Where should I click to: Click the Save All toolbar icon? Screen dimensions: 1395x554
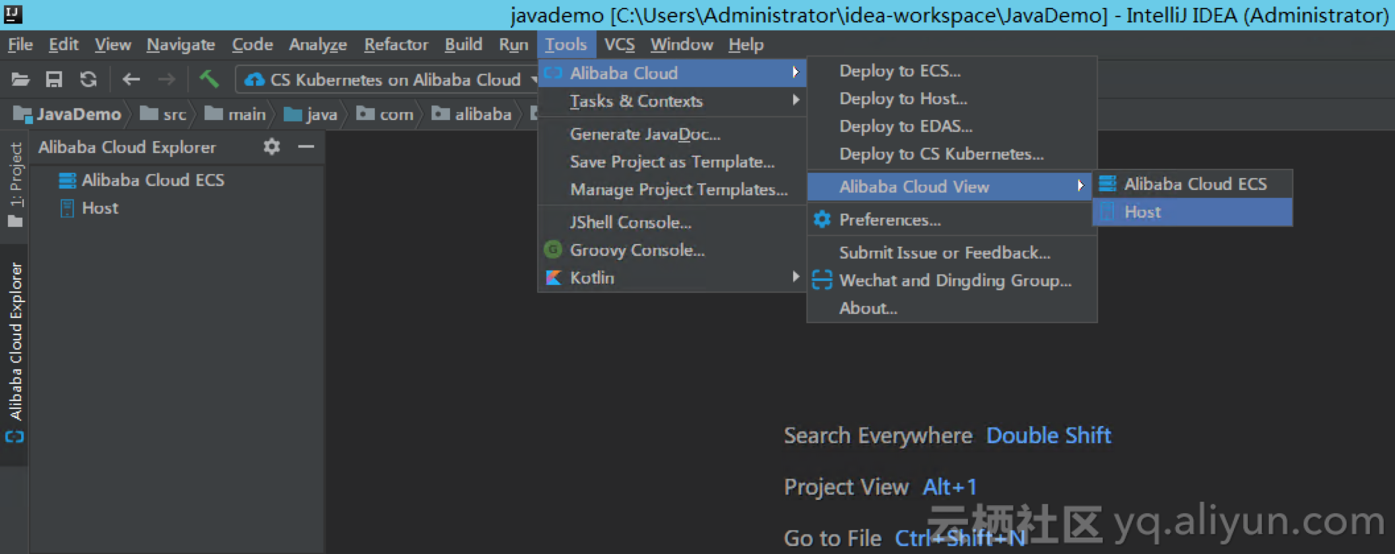[53, 80]
